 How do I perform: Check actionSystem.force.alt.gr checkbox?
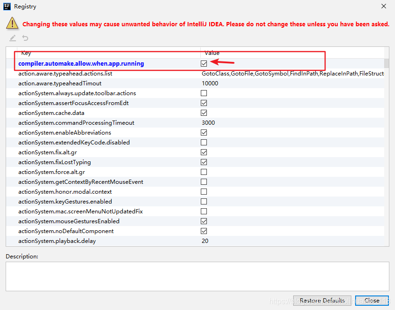pos(204,172)
